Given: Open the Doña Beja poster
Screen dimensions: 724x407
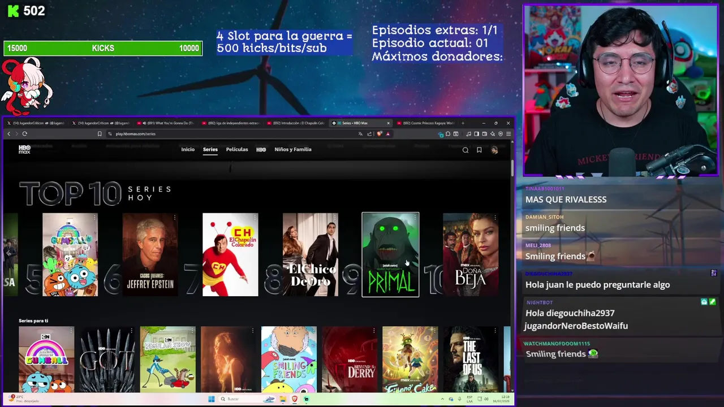Looking at the screenshot, I should coord(471,254).
